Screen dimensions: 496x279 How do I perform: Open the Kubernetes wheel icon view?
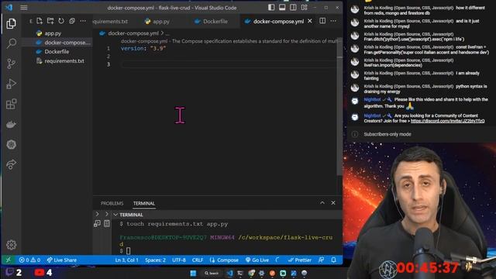point(12,145)
